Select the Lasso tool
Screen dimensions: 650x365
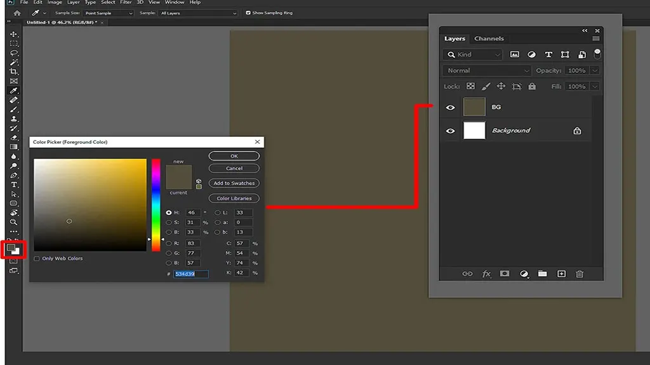tap(14, 53)
